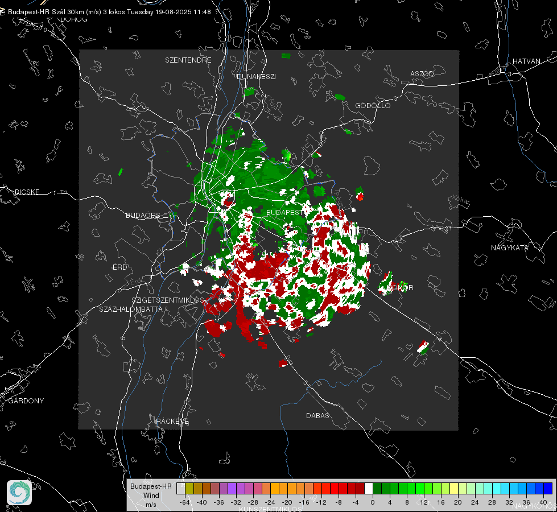Select the GÖDÖLLŐ city label
557x512 pixels.
[x=373, y=105]
